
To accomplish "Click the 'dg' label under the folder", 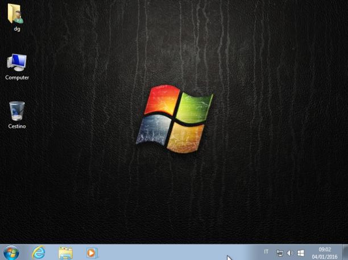I will [x=17, y=29].
